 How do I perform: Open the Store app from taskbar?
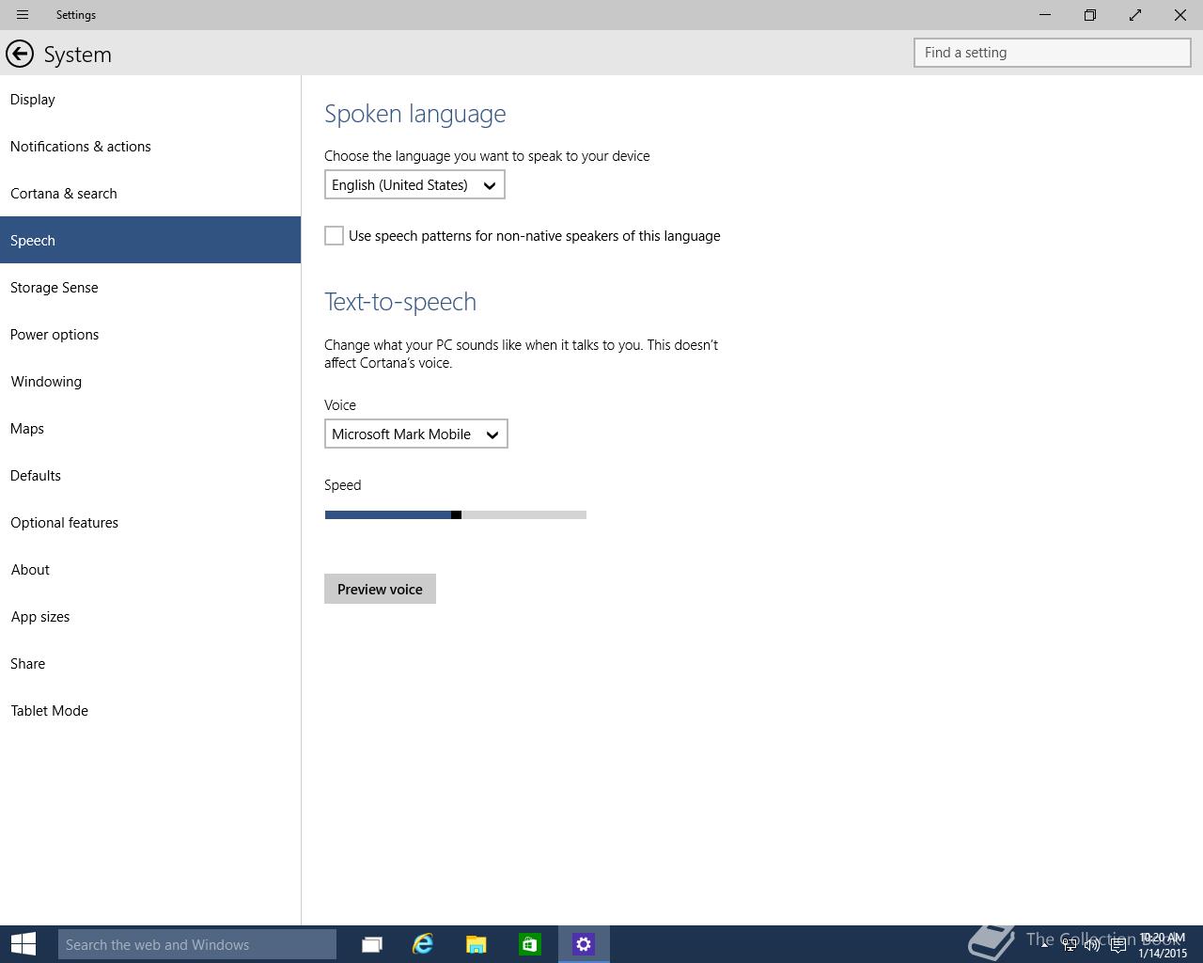tap(530, 944)
